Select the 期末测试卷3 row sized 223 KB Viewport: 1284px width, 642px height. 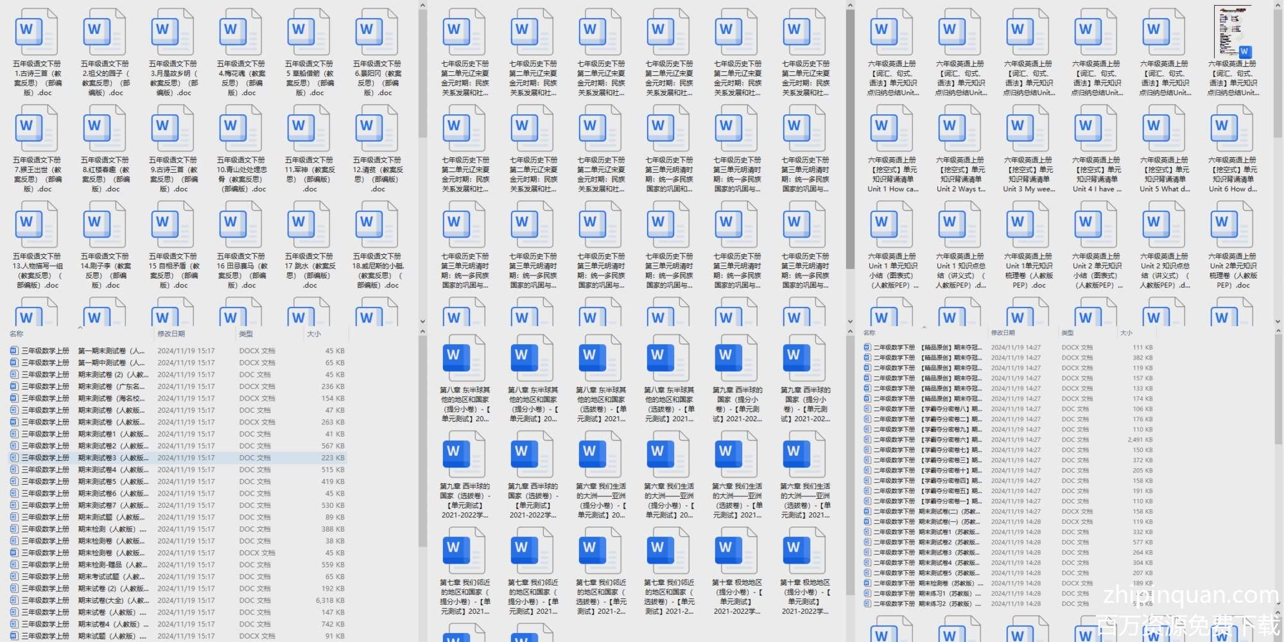[x=177, y=458]
